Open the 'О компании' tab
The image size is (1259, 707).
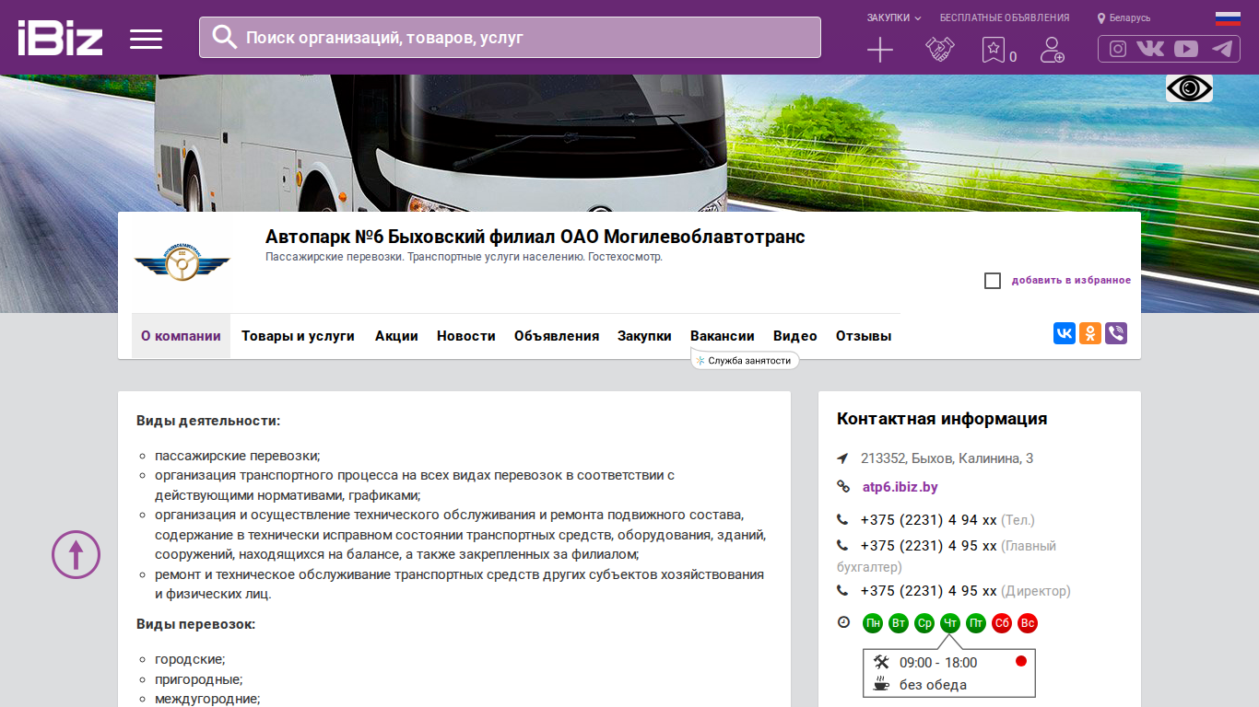181,336
